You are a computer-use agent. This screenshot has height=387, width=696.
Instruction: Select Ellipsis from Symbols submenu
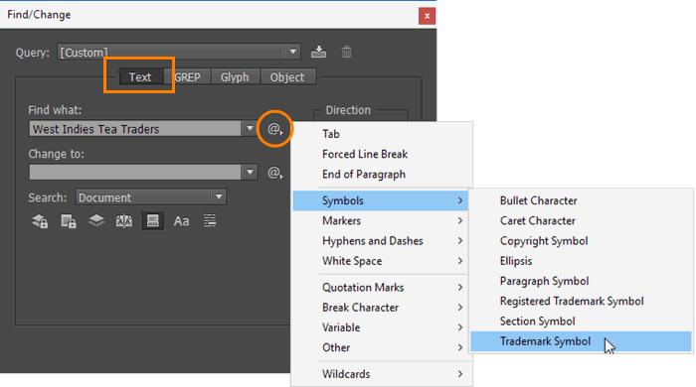tap(581, 261)
